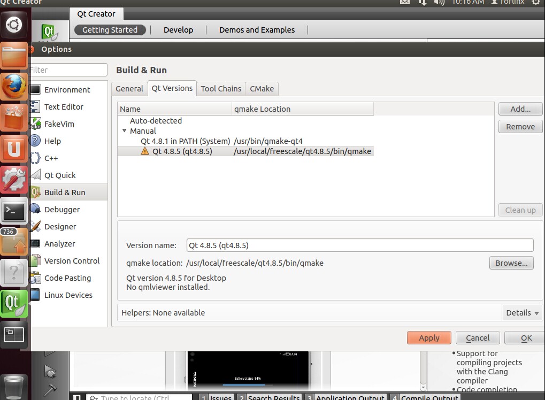Click Qt Welcome mode icon
Viewport: 545px width, 400px height.
click(49, 32)
